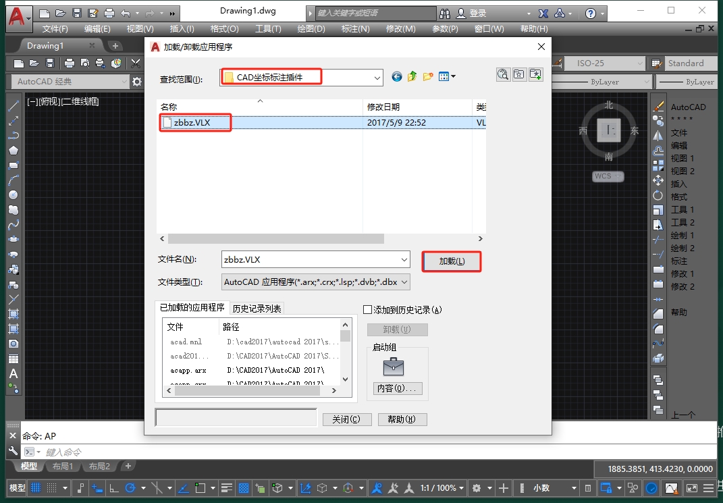Open the ISO-25 dimension style dropdown
This screenshot has width=723, height=503.
pyautogui.click(x=604, y=63)
